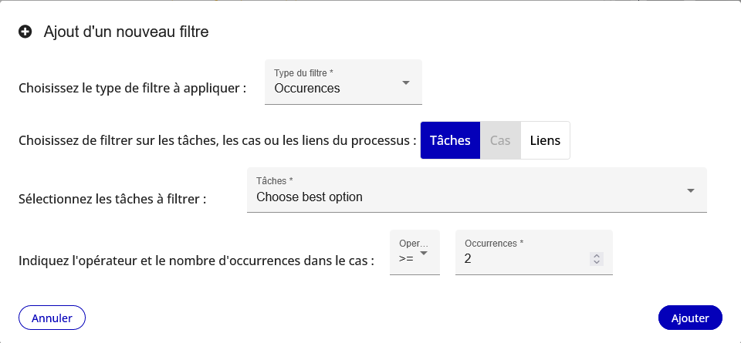Click the 'Indiquez l'opérateur' instruction text
The height and width of the screenshot is (343, 741).
(x=196, y=261)
